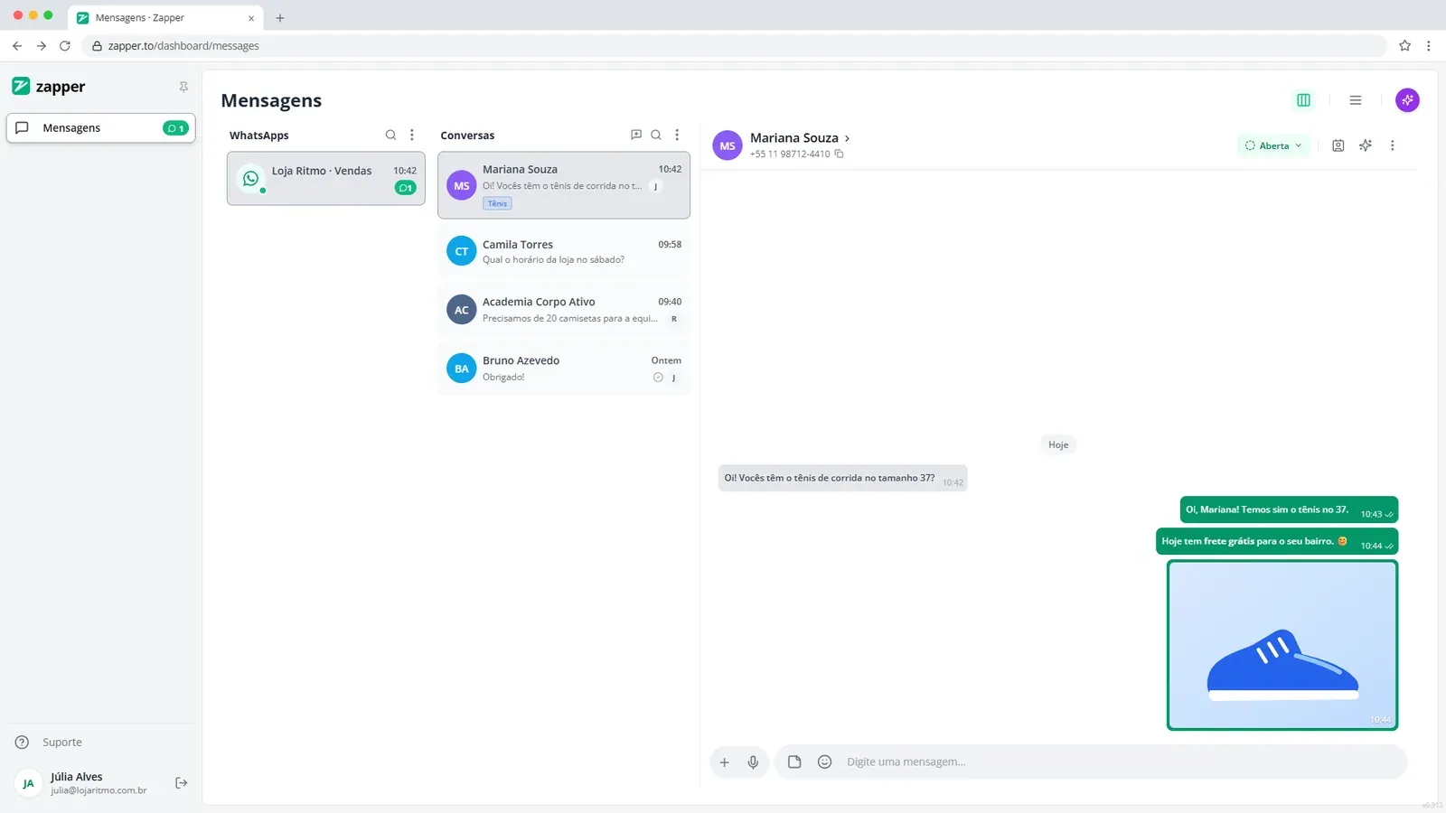This screenshot has height=813, width=1446.
Task: Switch to list layout view
Action: point(1356,100)
